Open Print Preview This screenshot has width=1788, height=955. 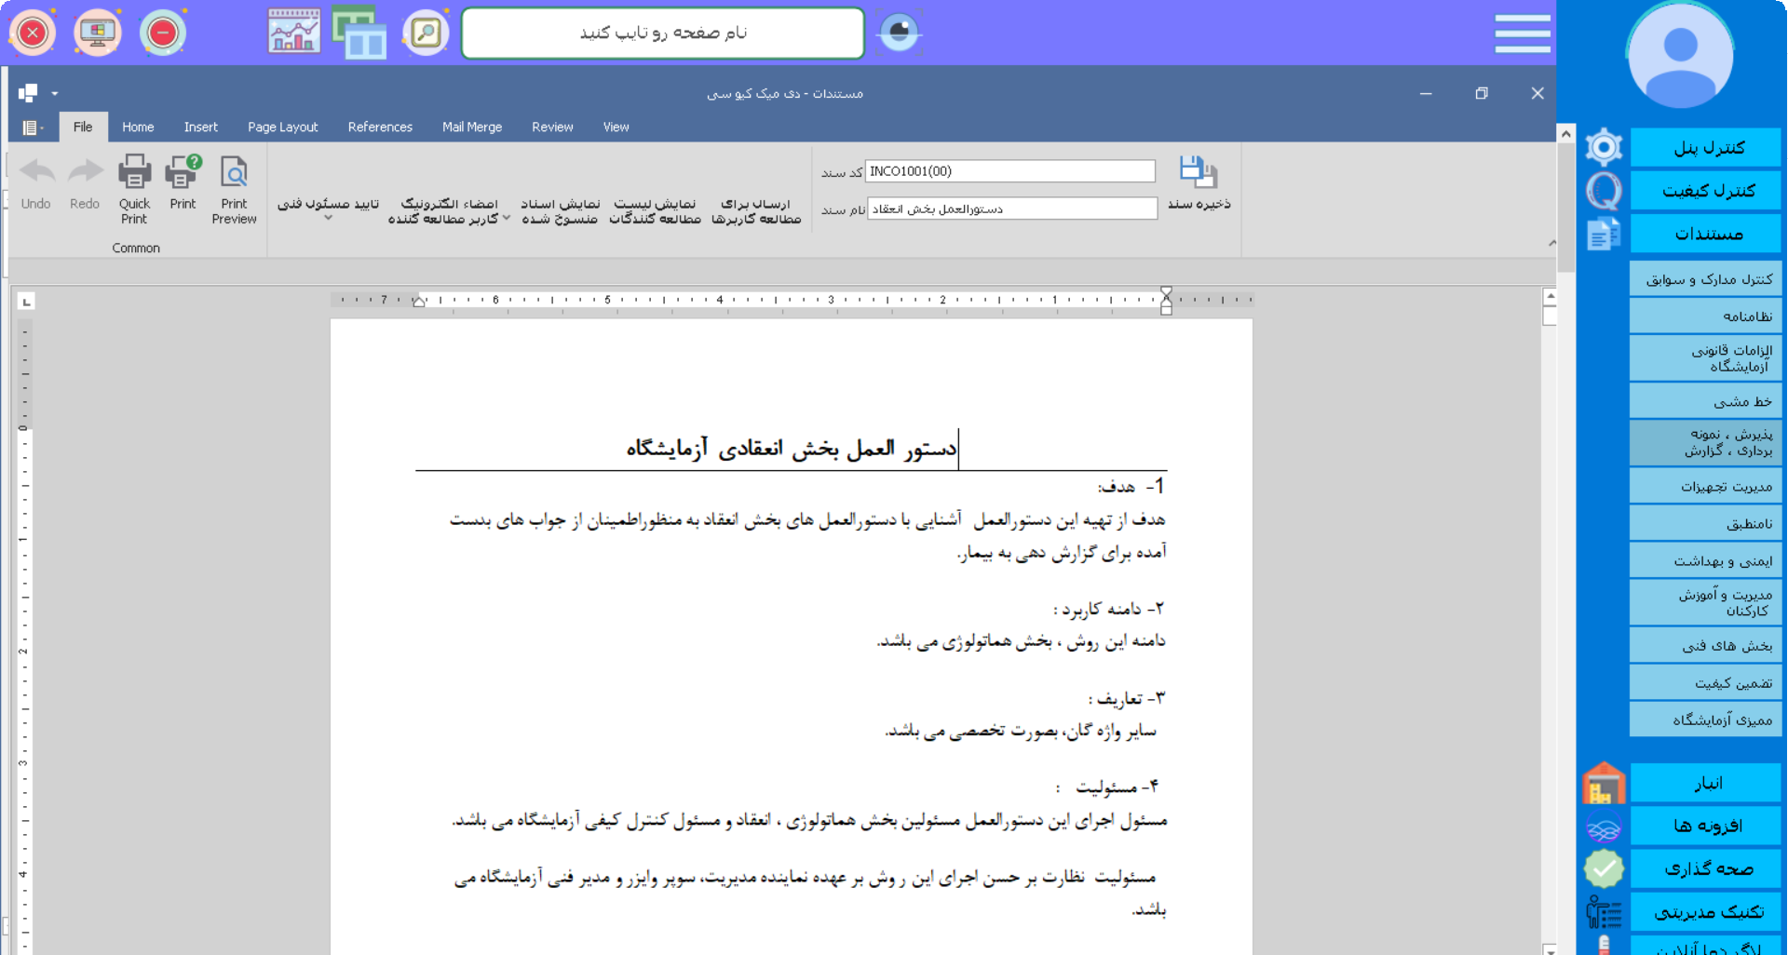tap(234, 189)
